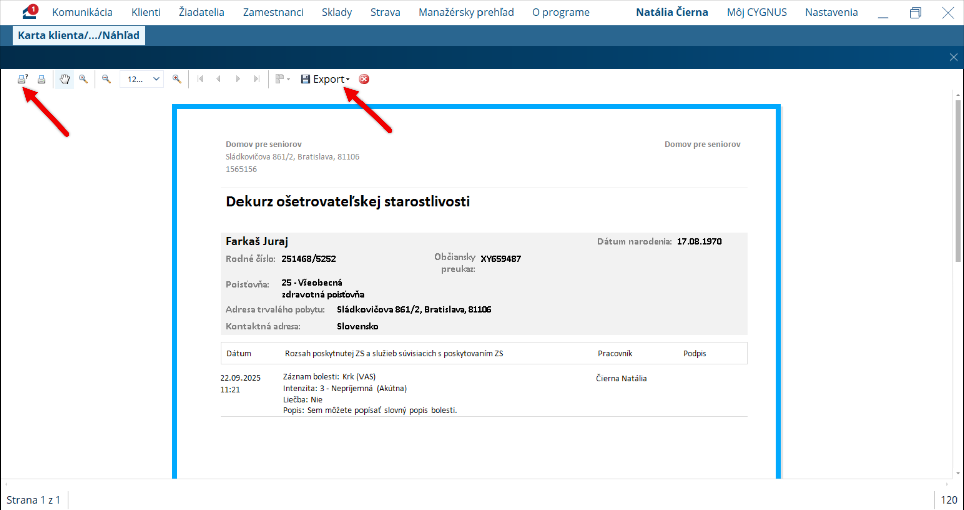This screenshot has height=510, width=964.
Task: Open the Zamestnanci menu
Action: tap(273, 12)
